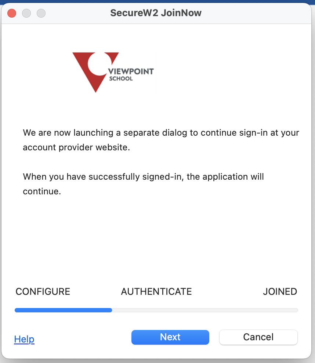Click the VIEWPOINT word in the logo
Screen dimensions: 315x363
click(x=131, y=71)
